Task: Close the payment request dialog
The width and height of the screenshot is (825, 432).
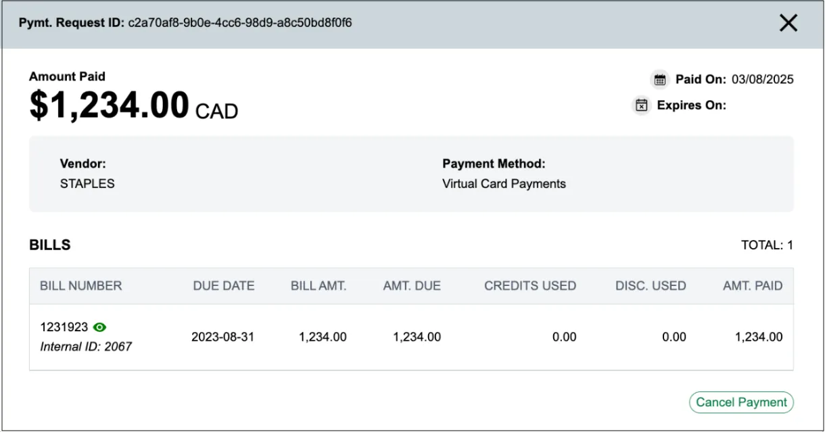Action: pos(788,24)
